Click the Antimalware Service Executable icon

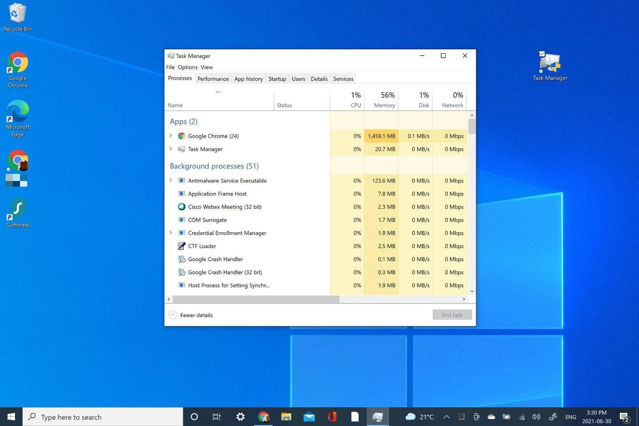pos(181,181)
